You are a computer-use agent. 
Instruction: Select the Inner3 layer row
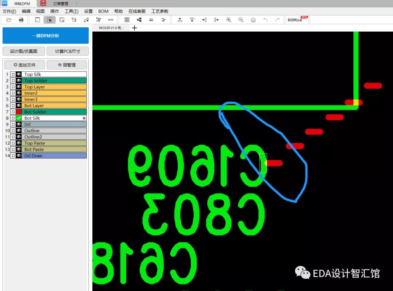[x=48, y=99]
